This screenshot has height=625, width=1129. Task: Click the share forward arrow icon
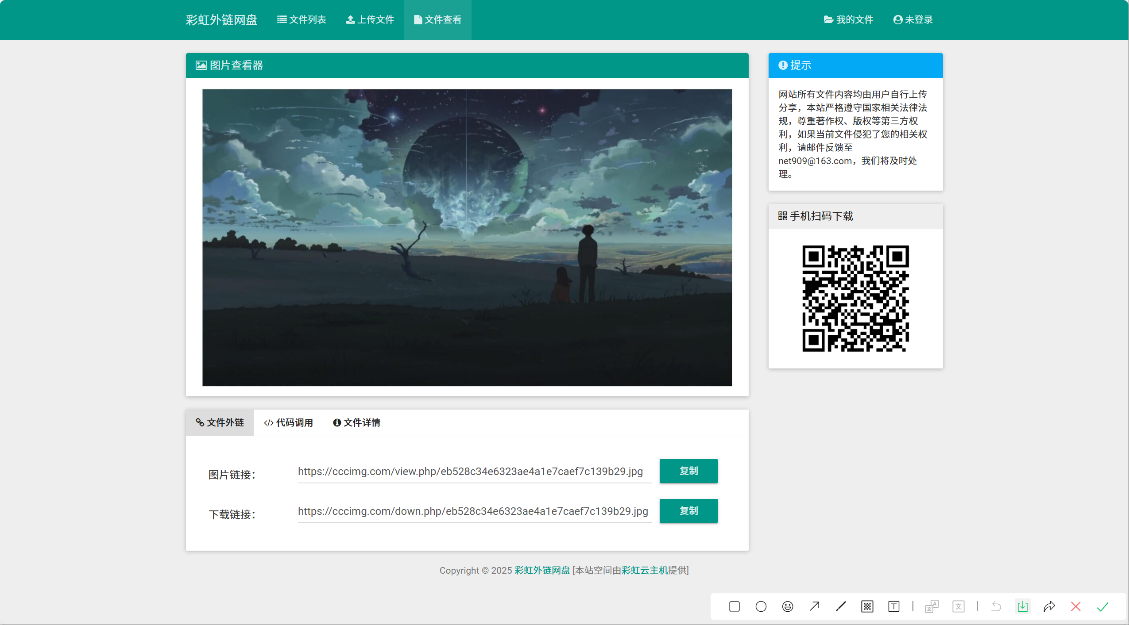coord(1049,606)
